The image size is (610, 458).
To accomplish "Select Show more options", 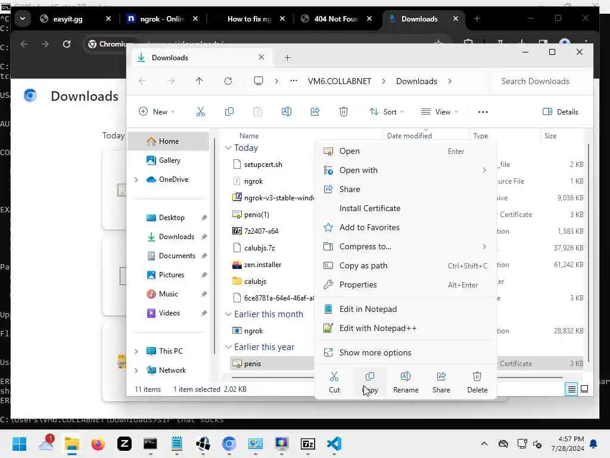I will pos(405,353).
